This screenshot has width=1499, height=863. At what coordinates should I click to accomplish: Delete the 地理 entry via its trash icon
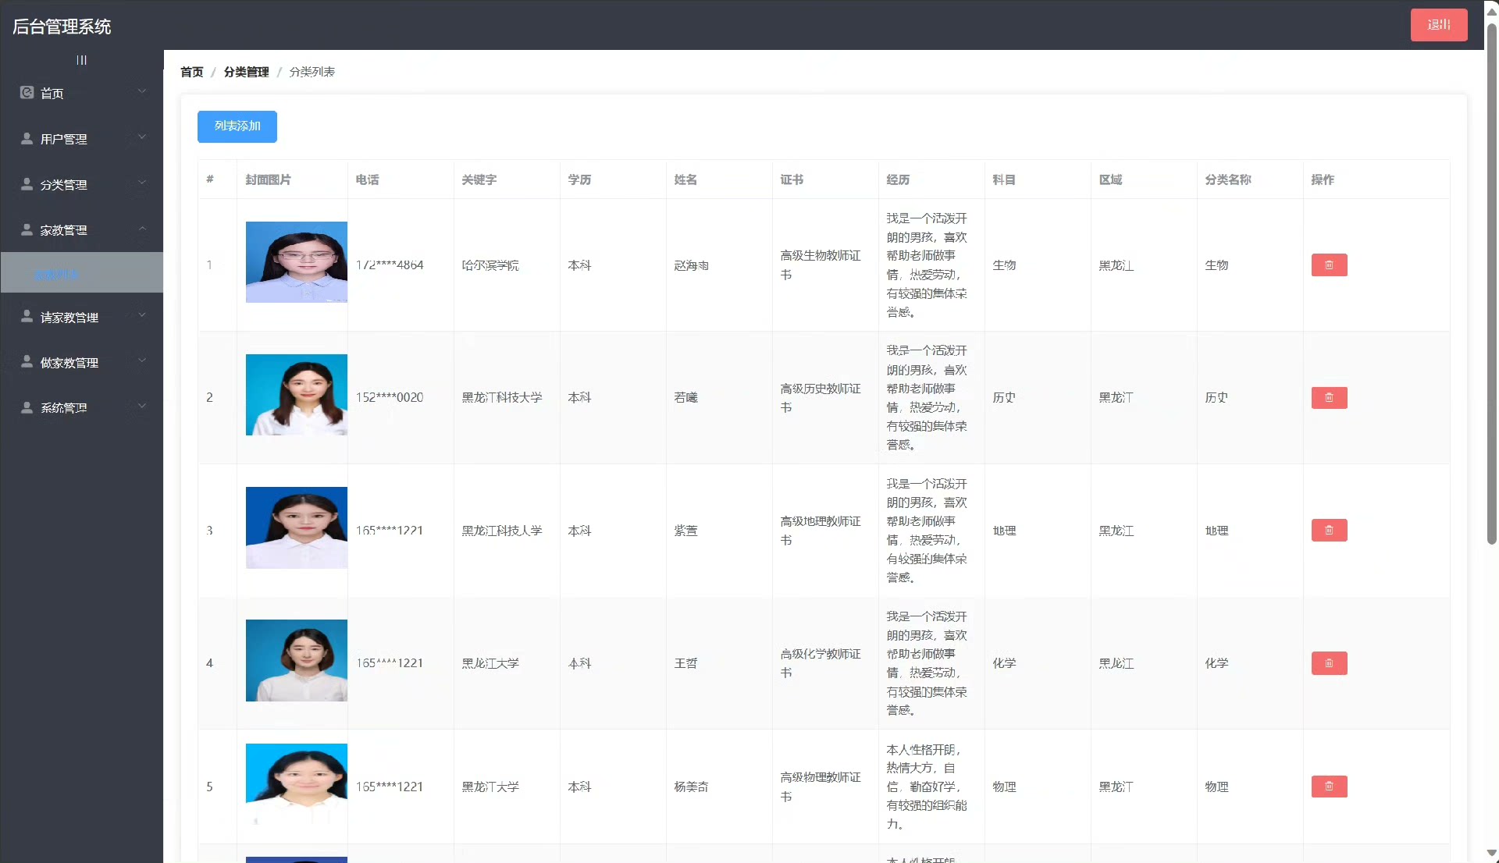(1329, 531)
